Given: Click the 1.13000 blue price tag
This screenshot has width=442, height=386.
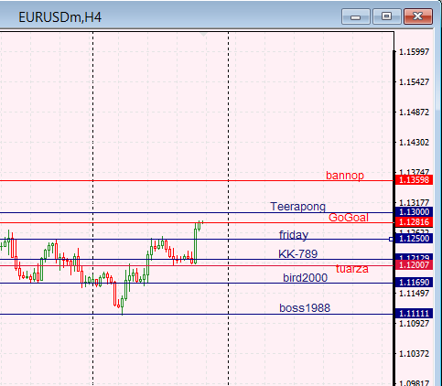Looking at the screenshot, I should [414, 212].
